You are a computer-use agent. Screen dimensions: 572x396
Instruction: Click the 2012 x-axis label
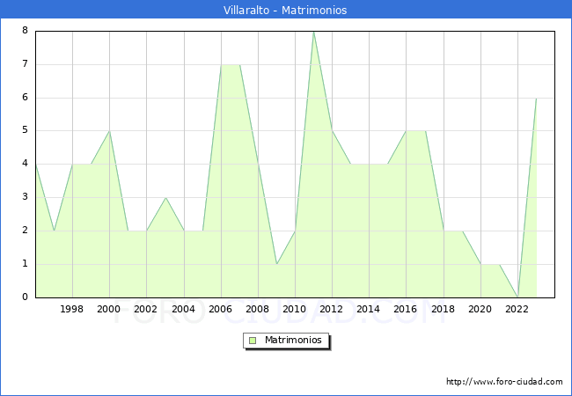click(x=331, y=309)
